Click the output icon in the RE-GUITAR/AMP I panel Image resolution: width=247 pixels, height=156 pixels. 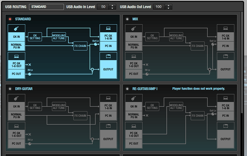[x=226, y=125]
